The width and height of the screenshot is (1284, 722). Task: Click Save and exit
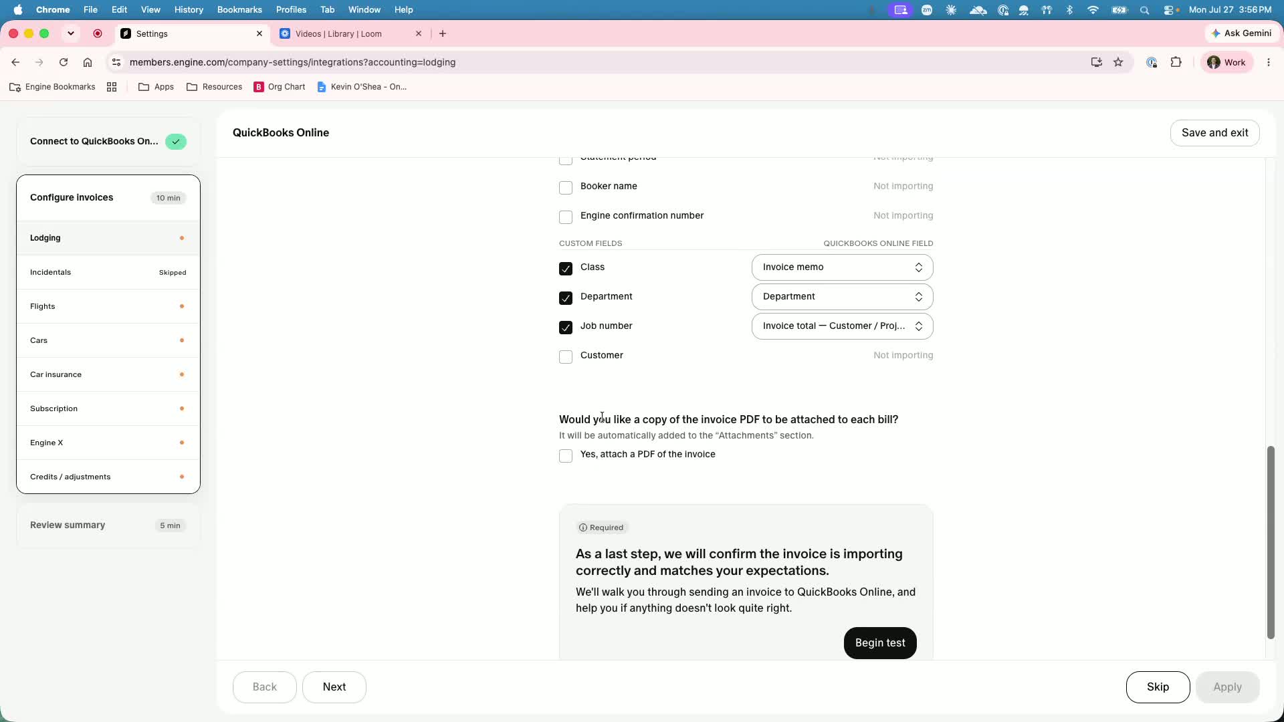click(1215, 133)
